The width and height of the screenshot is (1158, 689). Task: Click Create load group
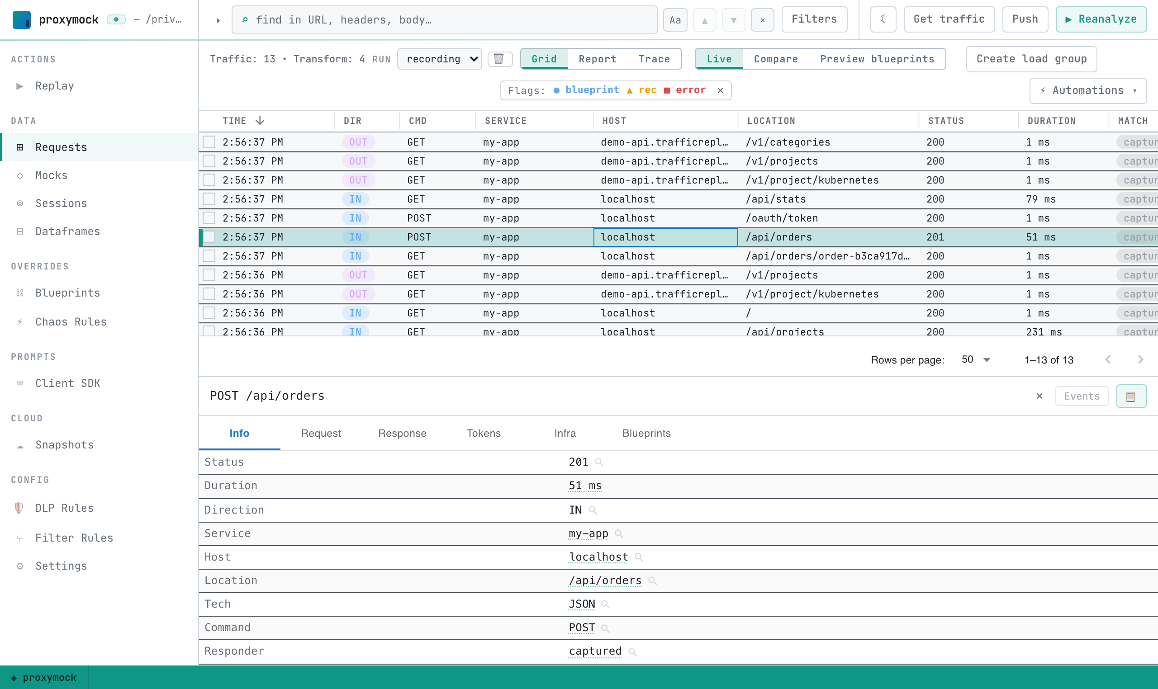(x=1031, y=59)
